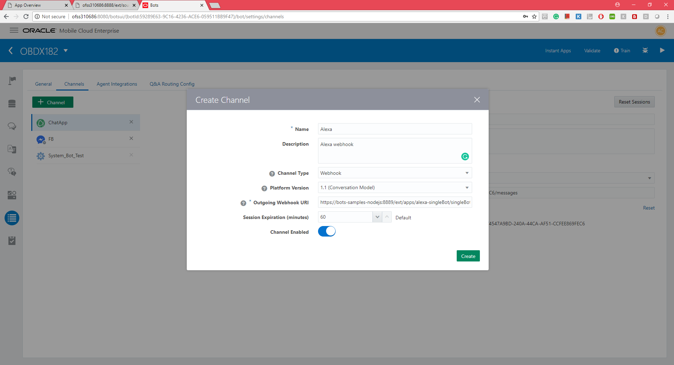
Task: Open the Entities stack sidebar icon
Action: (x=12, y=104)
